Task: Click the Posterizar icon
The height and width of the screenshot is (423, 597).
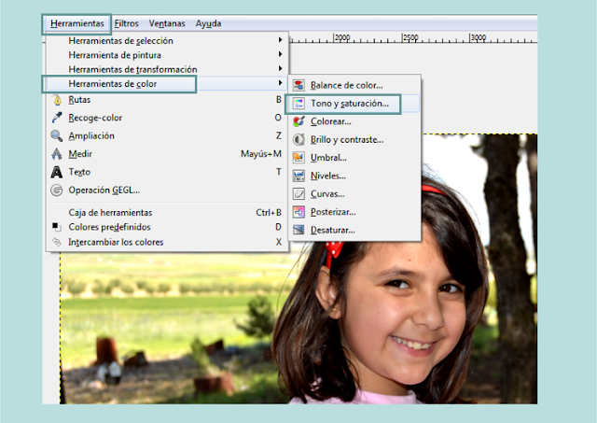Action: tap(298, 212)
